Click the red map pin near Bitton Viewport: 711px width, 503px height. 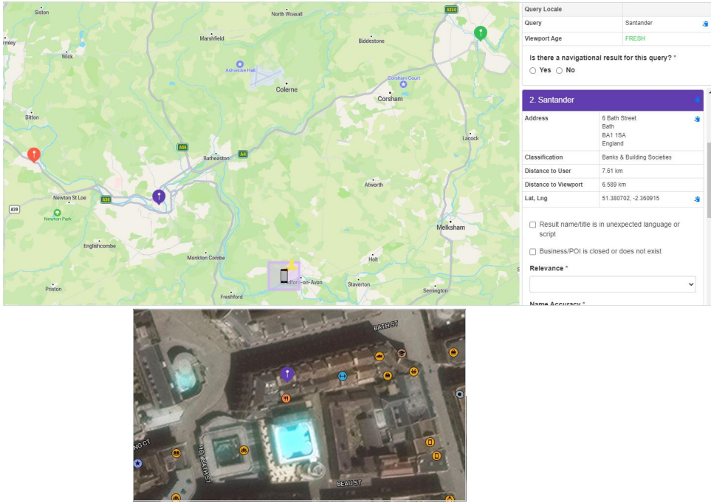pos(33,154)
